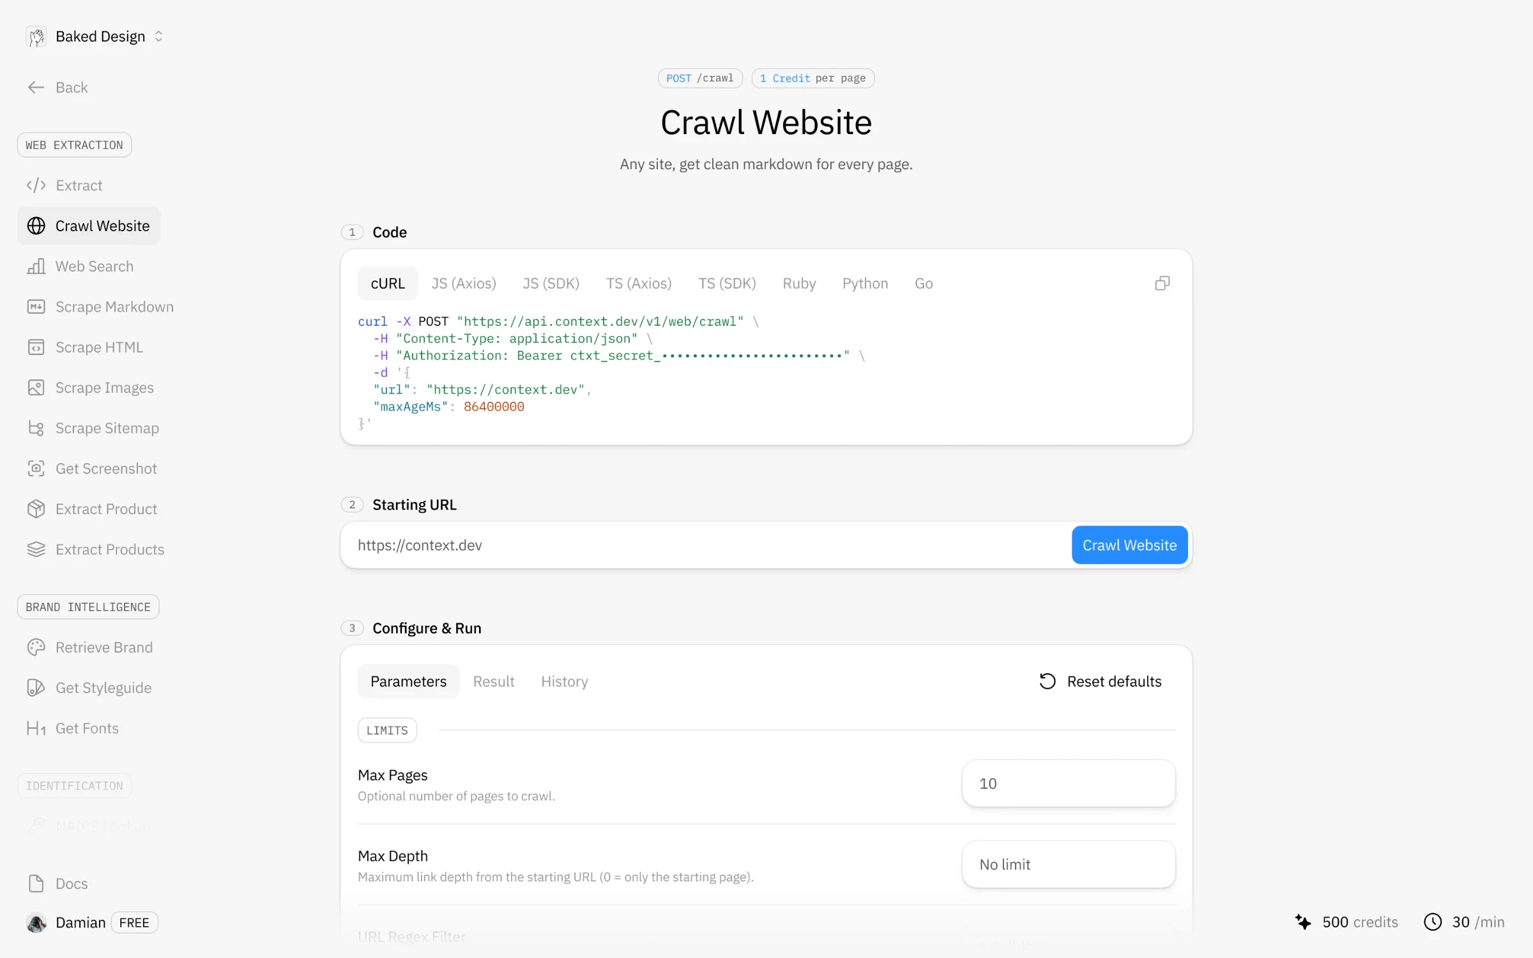The height and width of the screenshot is (958, 1533).
Task: Open the Scrape Markdown page link
Action: [101, 307]
